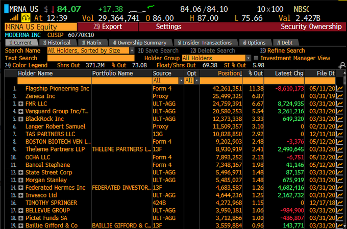The width and height of the screenshot is (347, 229).
Task: Expand the Federated Hermes Inc holder row
Action: pyautogui.click(x=21, y=188)
